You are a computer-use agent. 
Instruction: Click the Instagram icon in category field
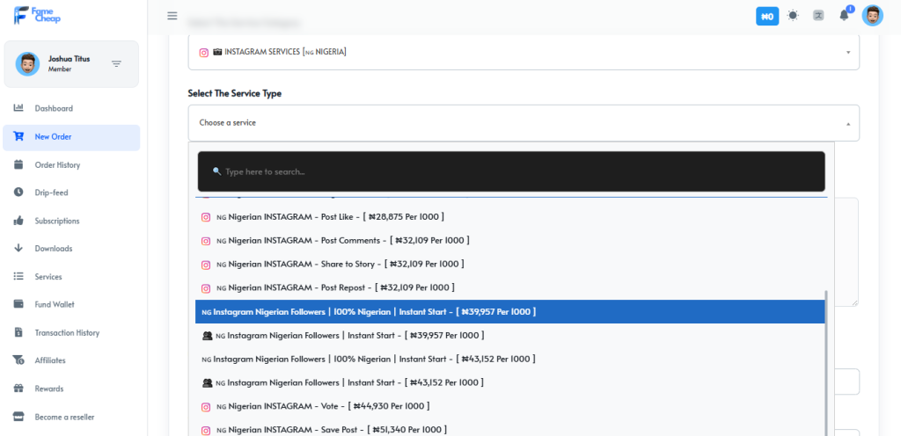tap(204, 52)
